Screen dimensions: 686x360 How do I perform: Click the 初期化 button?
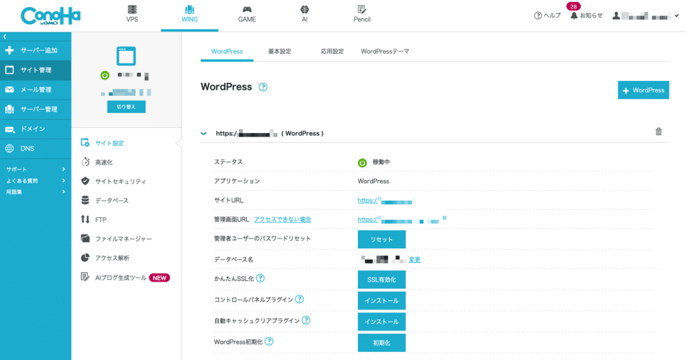pyautogui.click(x=381, y=343)
